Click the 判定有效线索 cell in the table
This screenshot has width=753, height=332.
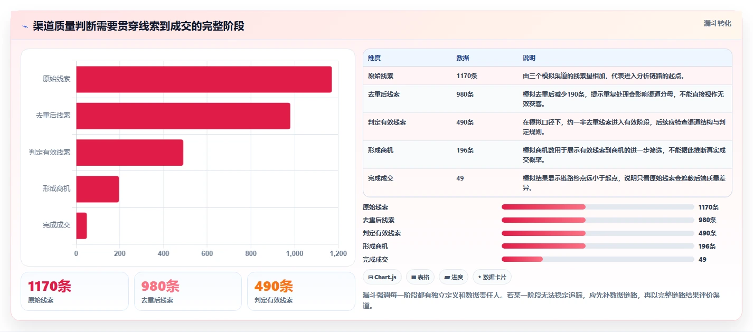(x=387, y=122)
